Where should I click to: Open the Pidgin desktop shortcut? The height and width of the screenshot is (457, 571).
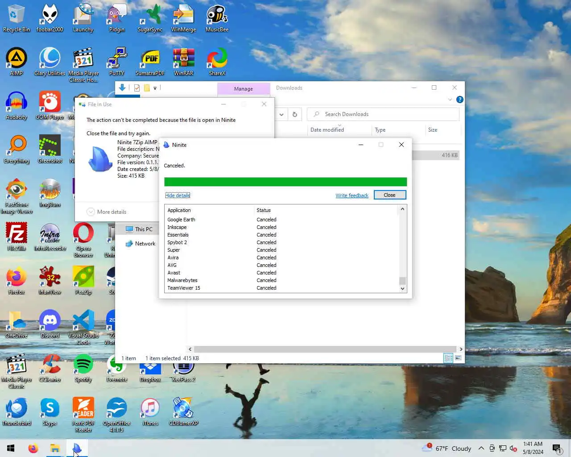click(116, 18)
